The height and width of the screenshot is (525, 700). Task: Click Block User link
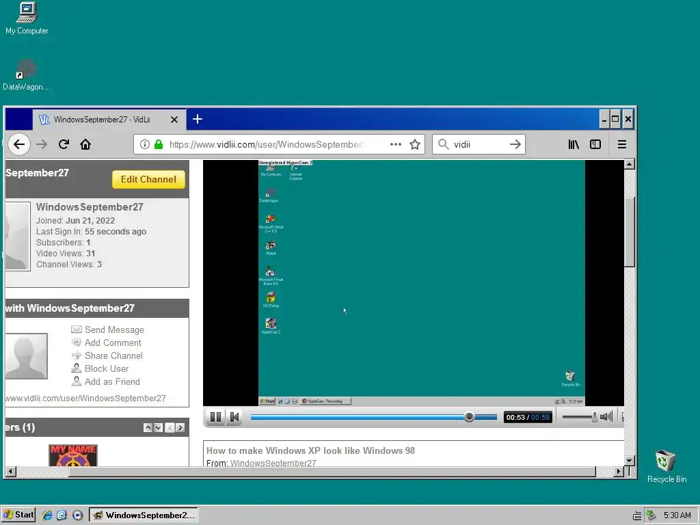click(107, 368)
